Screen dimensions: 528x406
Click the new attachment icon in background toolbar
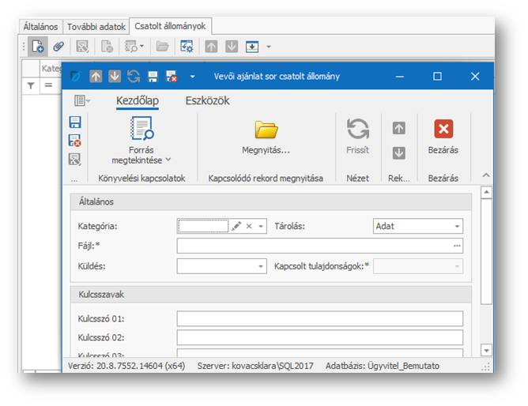click(x=37, y=47)
